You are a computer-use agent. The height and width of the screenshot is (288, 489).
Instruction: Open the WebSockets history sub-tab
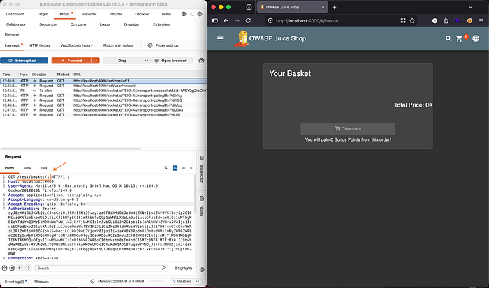point(77,45)
